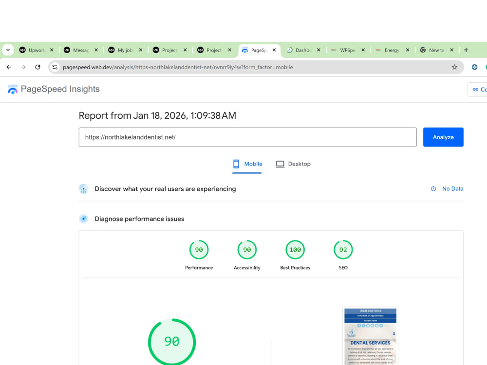Select the Mobile report tab
487x365 pixels.
pos(247,164)
